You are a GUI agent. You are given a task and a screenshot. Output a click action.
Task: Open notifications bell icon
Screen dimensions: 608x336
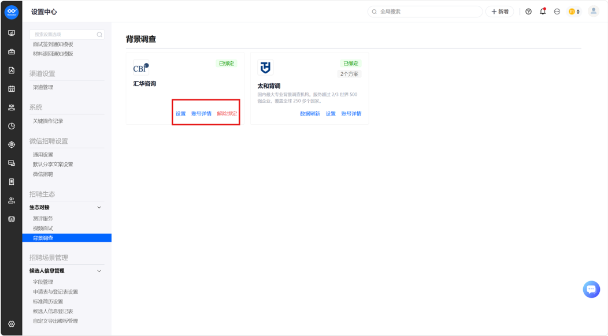tap(543, 12)
